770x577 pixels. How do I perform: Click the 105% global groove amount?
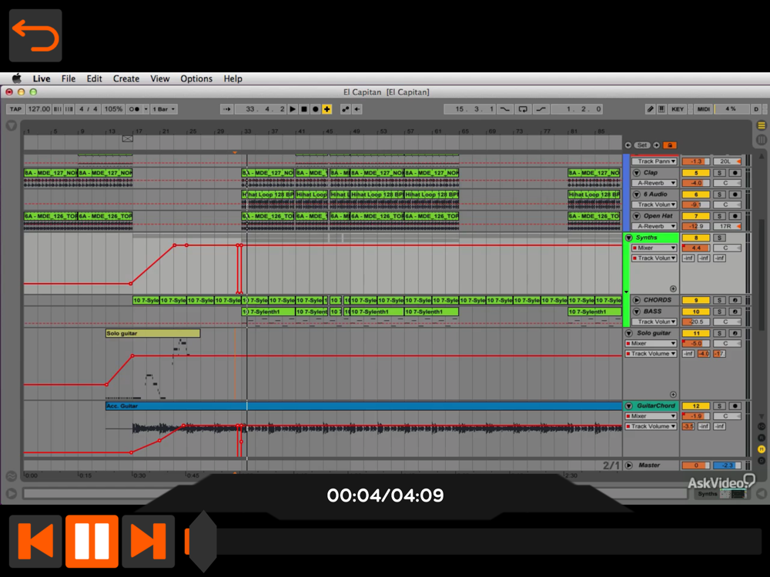pos(113,109)
